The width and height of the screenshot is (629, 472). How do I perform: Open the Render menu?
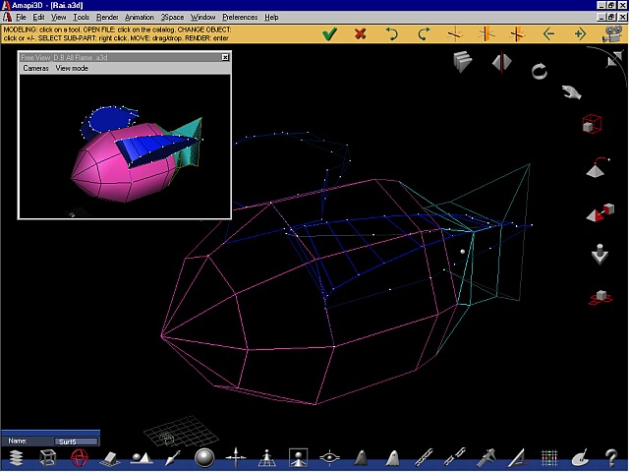[107, 17]
